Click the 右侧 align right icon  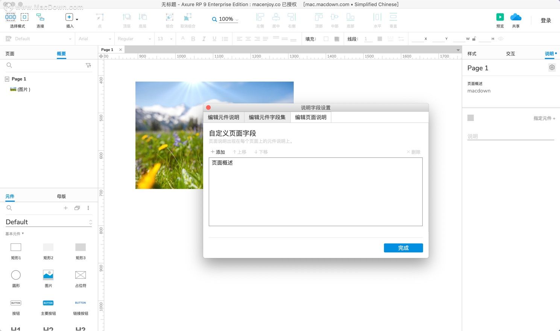tap(292, 17)
